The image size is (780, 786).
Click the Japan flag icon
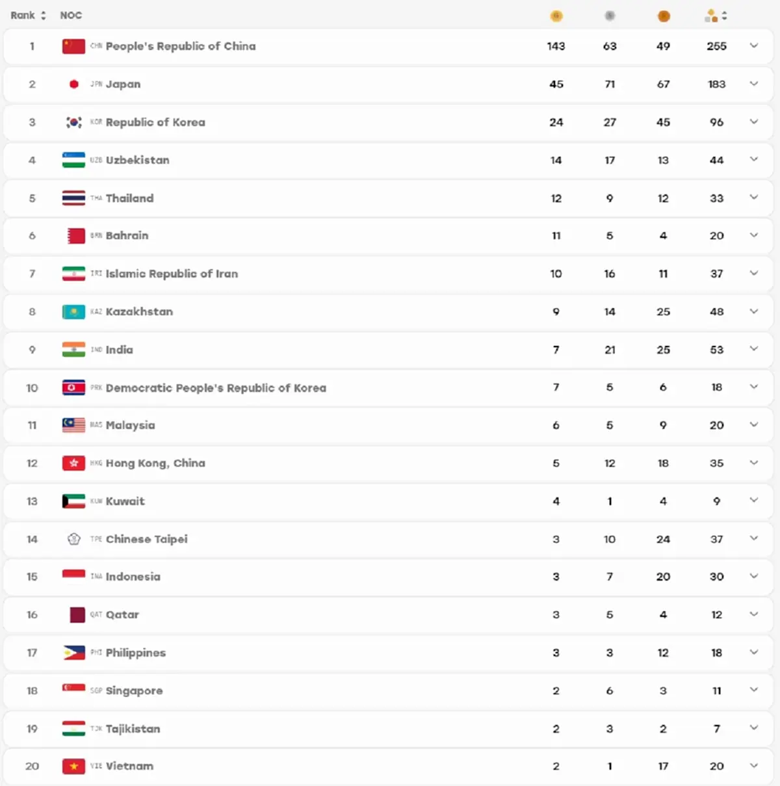pos(73,84)
